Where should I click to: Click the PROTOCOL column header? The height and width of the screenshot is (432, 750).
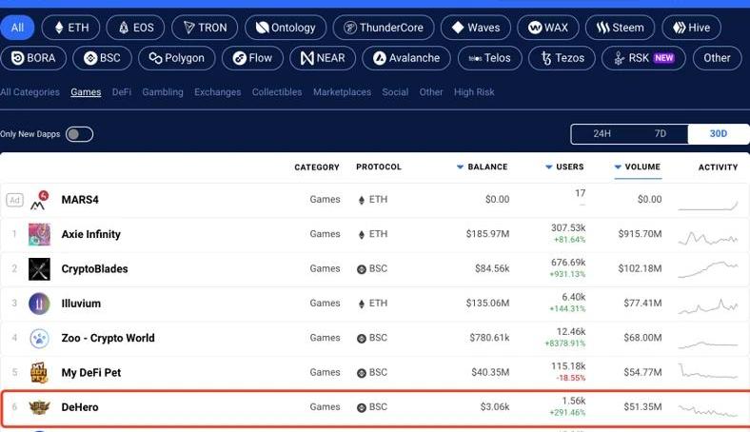(379, 167)
